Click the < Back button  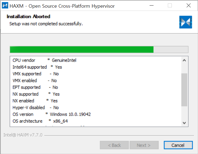tap(114, 145)
